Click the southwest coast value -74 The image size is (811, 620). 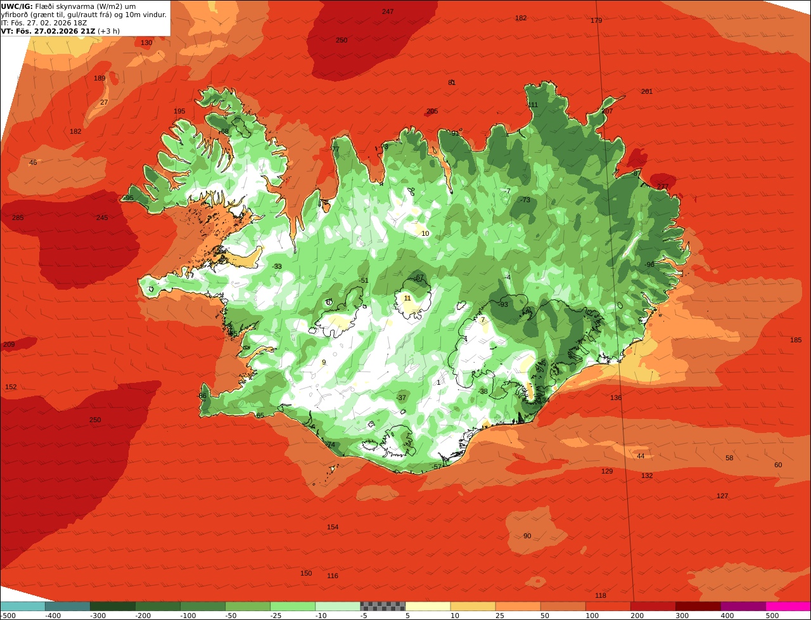[x=329, y=444]
